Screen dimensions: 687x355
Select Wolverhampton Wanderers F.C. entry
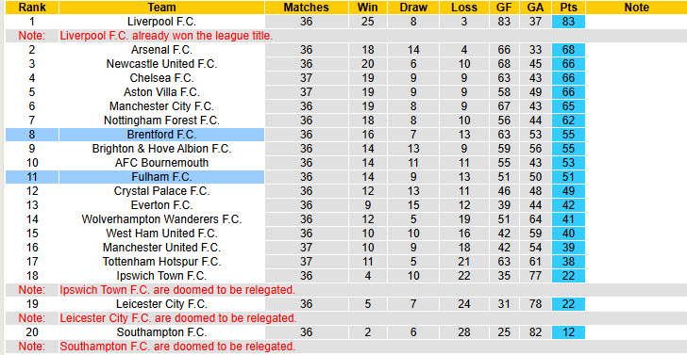[161, 219]
